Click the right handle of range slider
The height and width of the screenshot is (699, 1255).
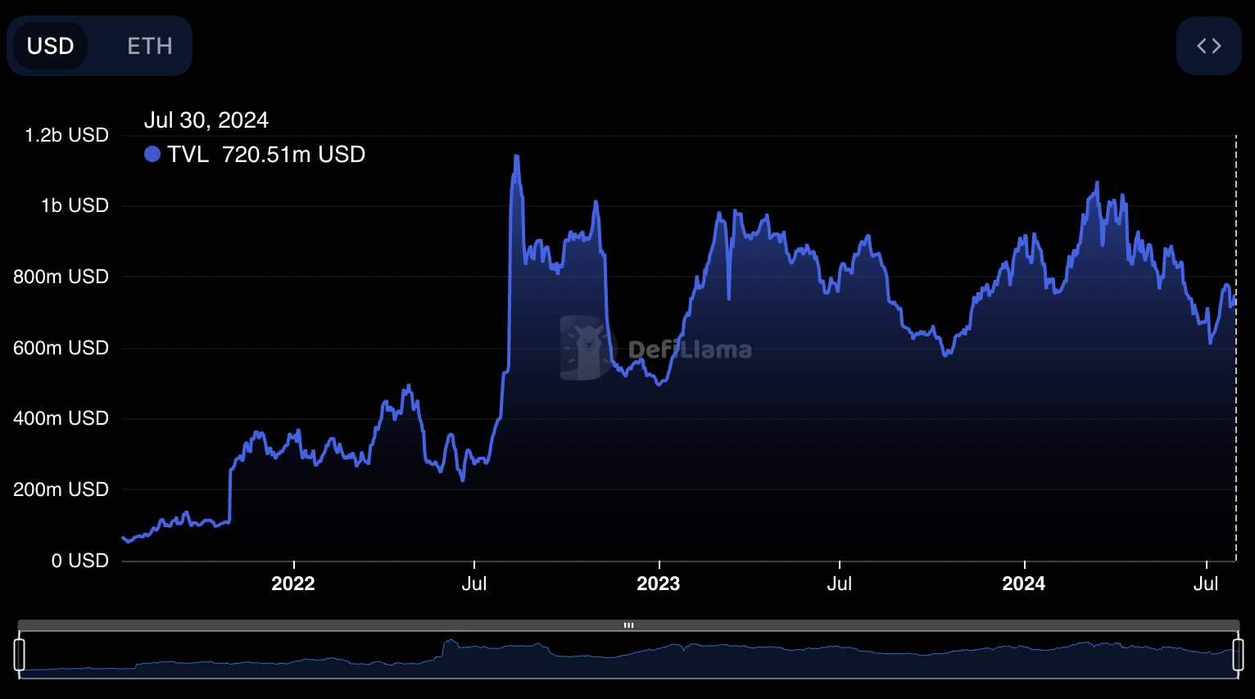(1238, 655)
